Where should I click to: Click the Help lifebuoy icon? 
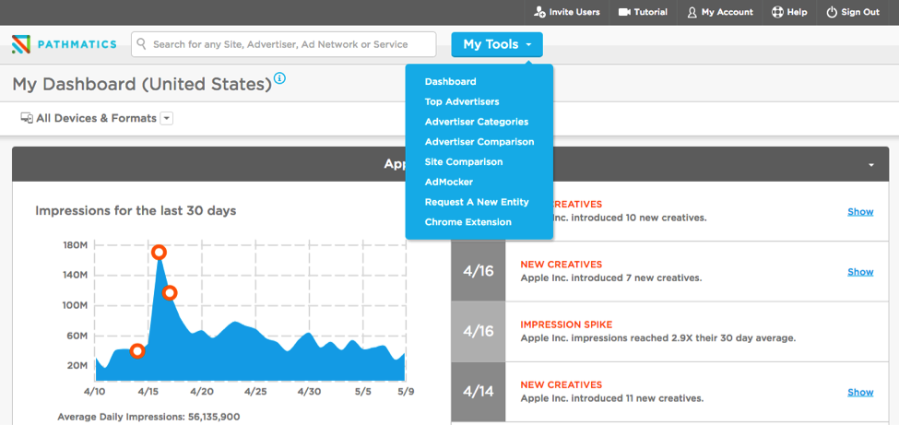pos(777,12)
